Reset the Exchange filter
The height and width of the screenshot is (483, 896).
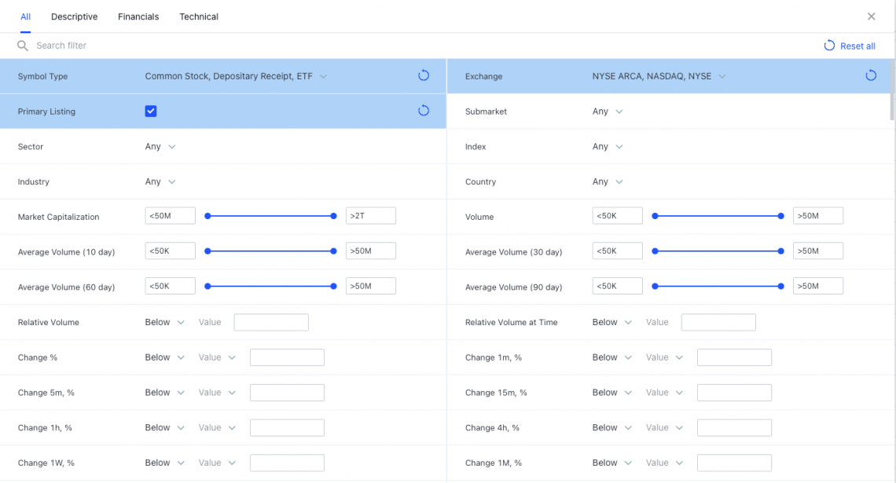click(x=871, y=75)
